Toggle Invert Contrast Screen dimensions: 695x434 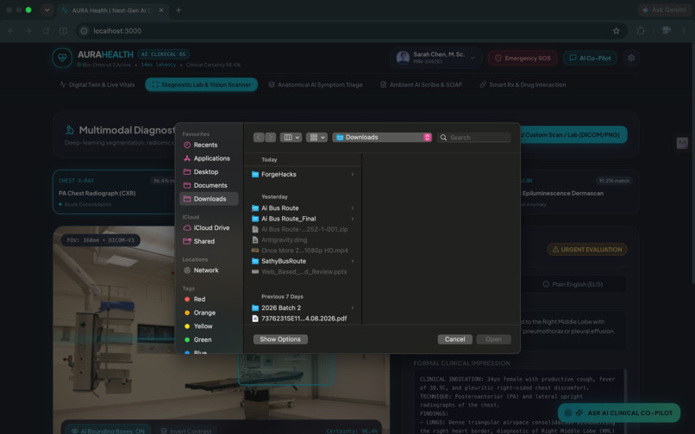(x=186, y=431)
